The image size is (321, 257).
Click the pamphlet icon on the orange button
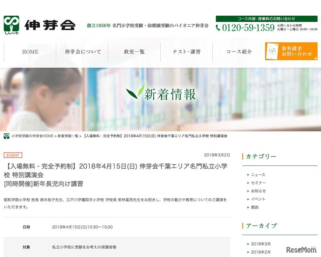[x=272, y=51]
